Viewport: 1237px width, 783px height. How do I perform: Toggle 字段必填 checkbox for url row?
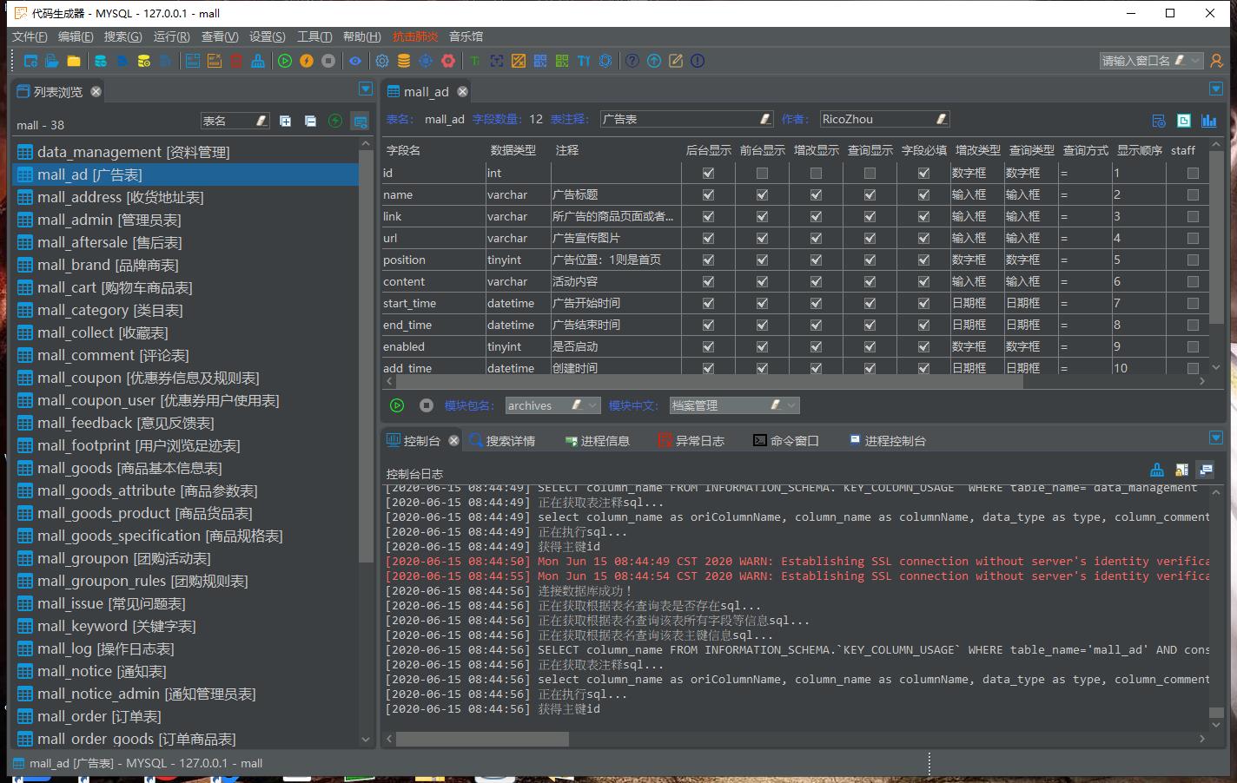point(923,238)
